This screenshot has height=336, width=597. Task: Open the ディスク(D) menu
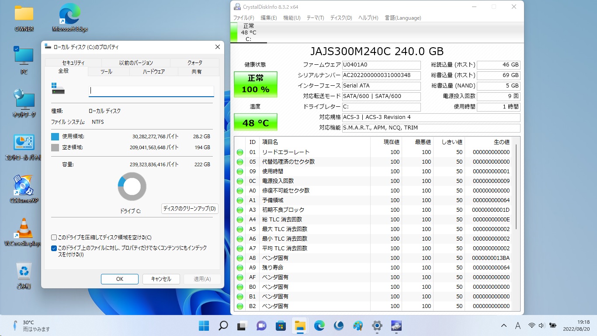(x=340, y=18)
